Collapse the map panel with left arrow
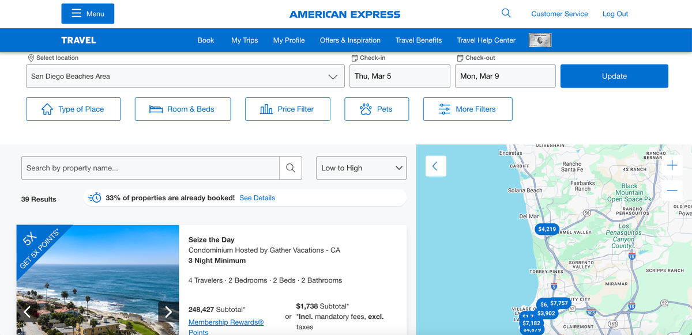 point(435,166)
